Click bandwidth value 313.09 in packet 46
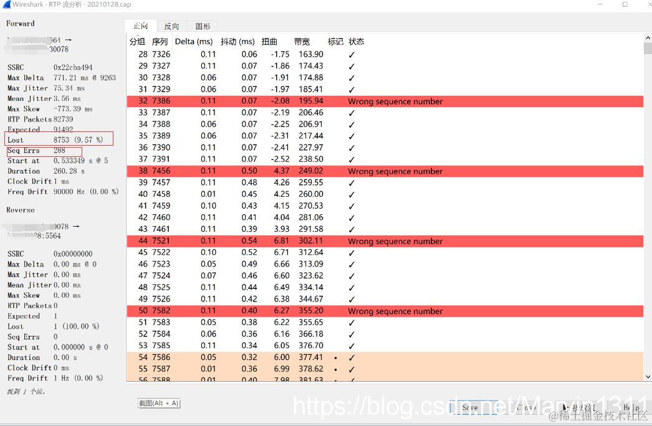The image size is (652, 426). pyautogui.click(x=310, y=264)
